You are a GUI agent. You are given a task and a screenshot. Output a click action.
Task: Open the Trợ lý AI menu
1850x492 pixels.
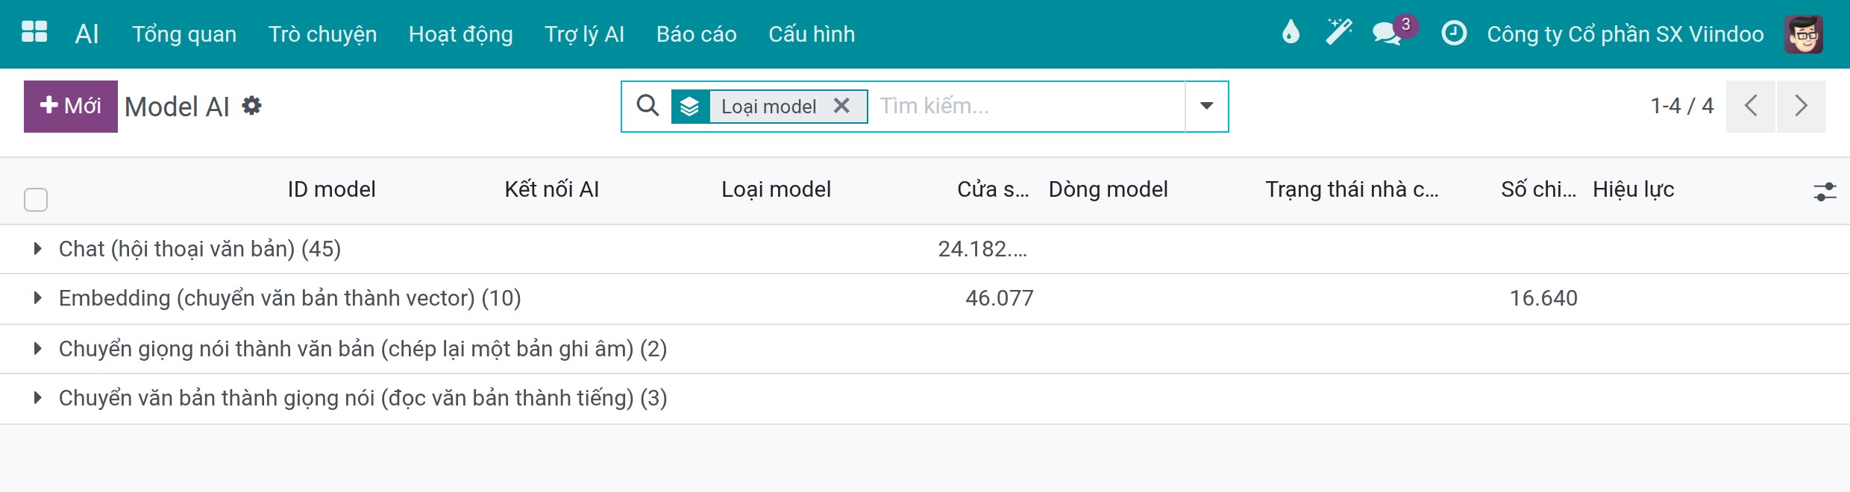[x=584, y=34]
